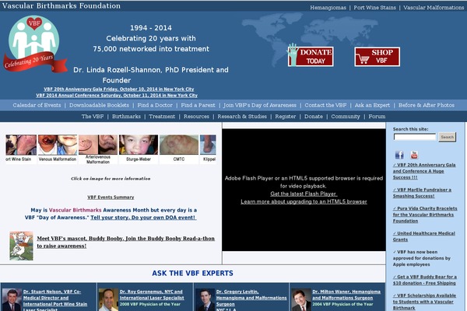Click the Apple employees donations notice
This screenshot has height=311, width=467.
421,258
